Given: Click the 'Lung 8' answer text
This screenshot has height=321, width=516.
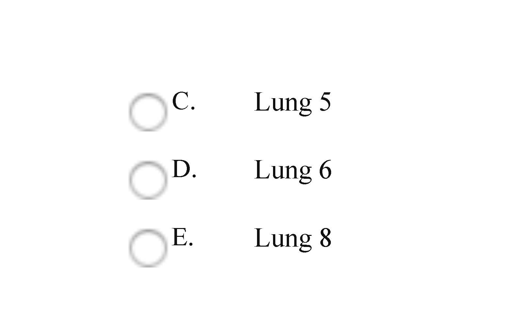Looking at the screenshot, I should [292, 238].
